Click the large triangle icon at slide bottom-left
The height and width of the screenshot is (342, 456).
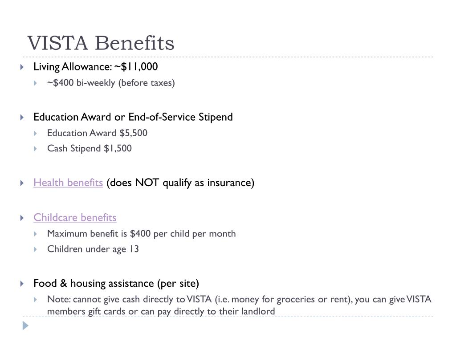pyautogui.click(x=25, y=326)
